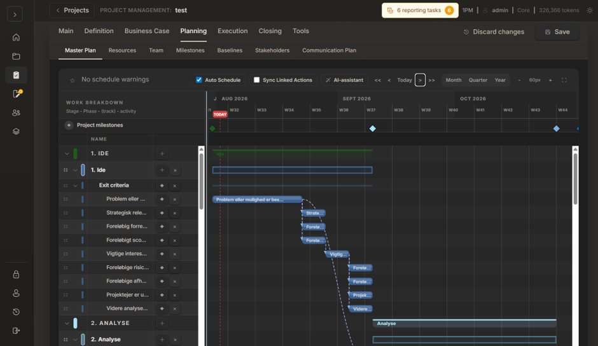The width and height of the screenshot is (598, 346).
Task: Zoom out the timeline with minus button
Action: pos(519,80)
